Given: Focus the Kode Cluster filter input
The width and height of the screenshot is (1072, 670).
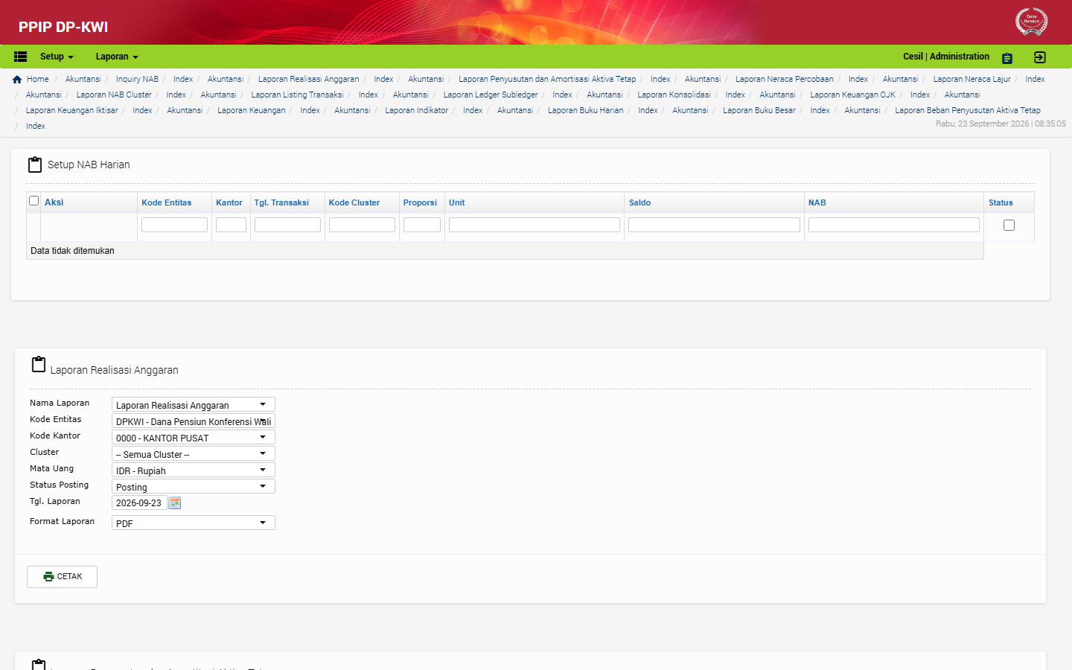Looking at the screenshot, I should [x=362, y=225].
